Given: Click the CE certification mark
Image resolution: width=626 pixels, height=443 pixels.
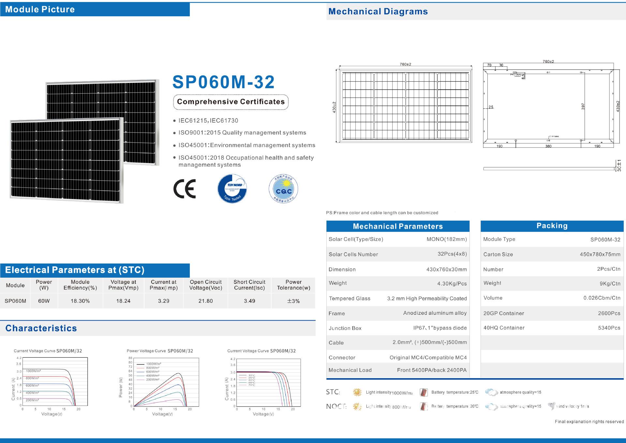Looking at the screenshot, I should click(185, 189).
